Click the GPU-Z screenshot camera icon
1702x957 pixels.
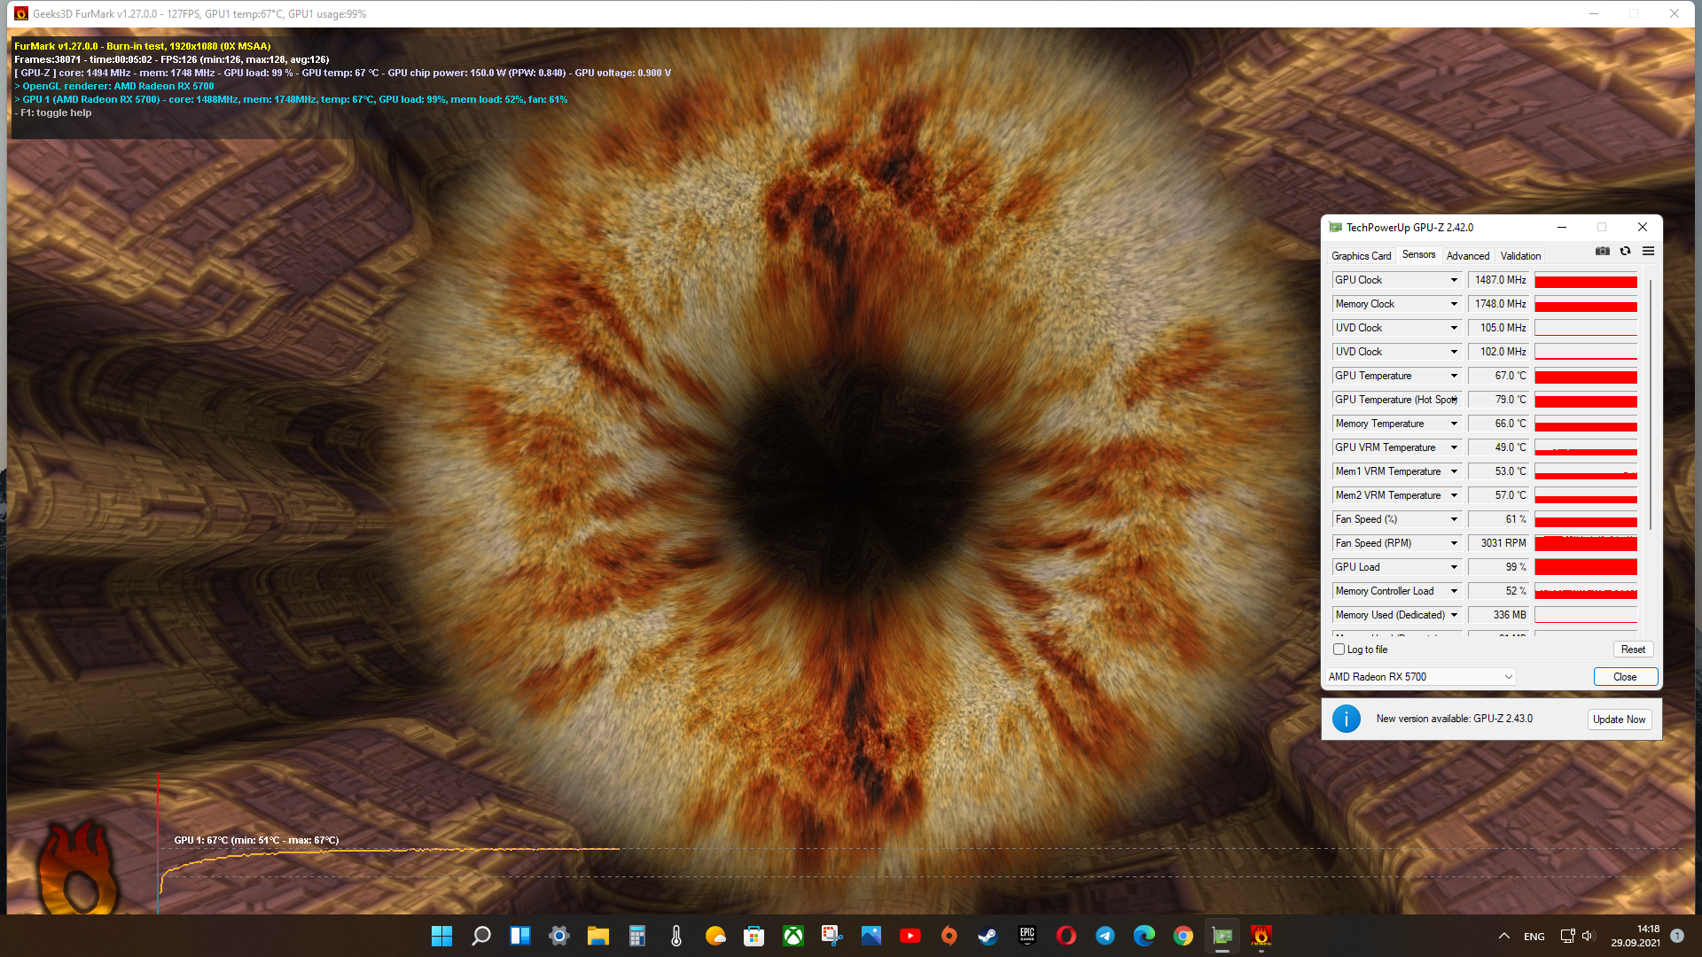1603,252
